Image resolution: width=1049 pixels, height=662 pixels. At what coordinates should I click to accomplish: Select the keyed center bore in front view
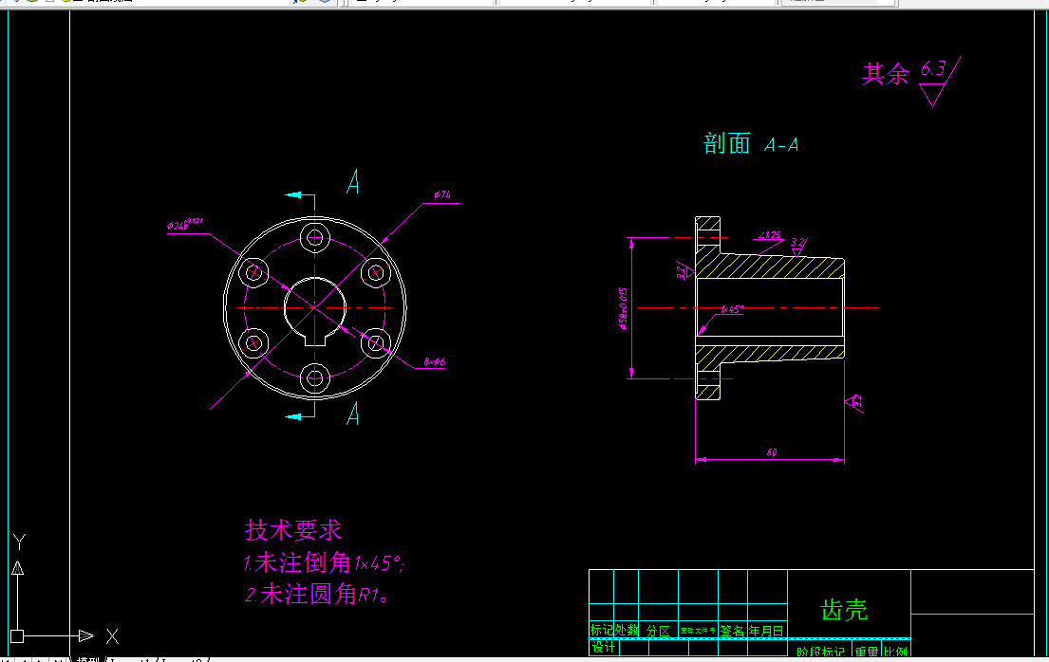coord(314,310)
